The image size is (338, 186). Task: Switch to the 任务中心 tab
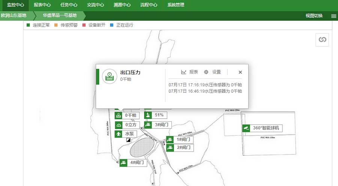pos(69,5)
